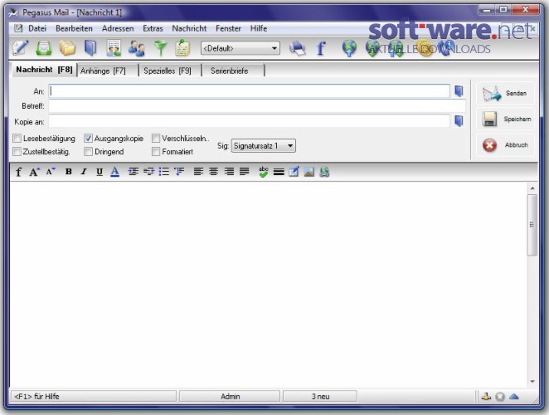
Task: Toggle italic text formatting
Action: coord(84,172)
